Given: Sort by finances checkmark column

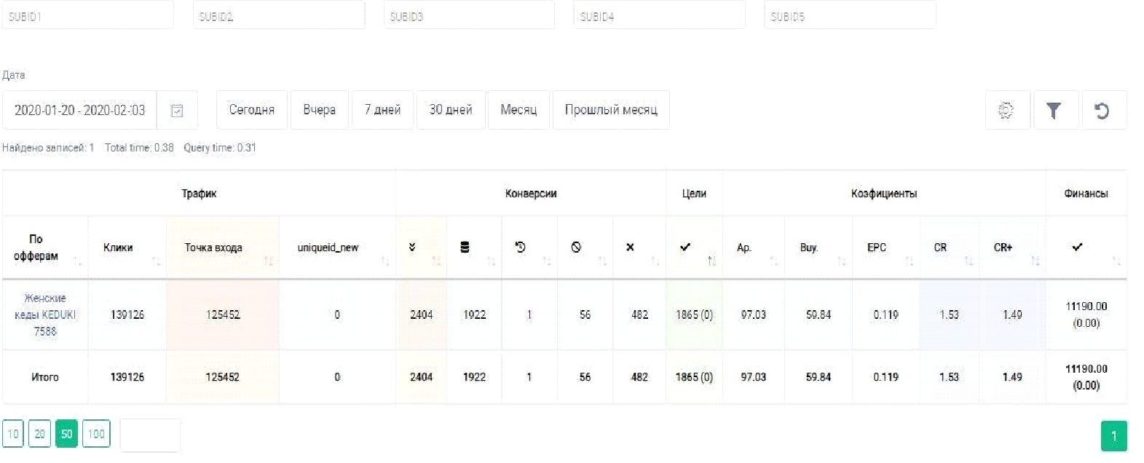Looking at the screenshot, I should 1086,248.
